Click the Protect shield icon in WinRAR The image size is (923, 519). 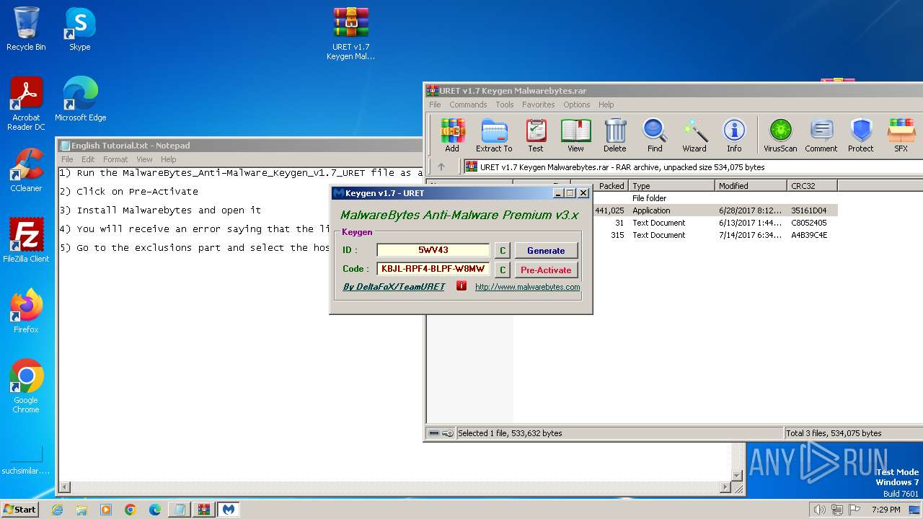click(861, 136)
